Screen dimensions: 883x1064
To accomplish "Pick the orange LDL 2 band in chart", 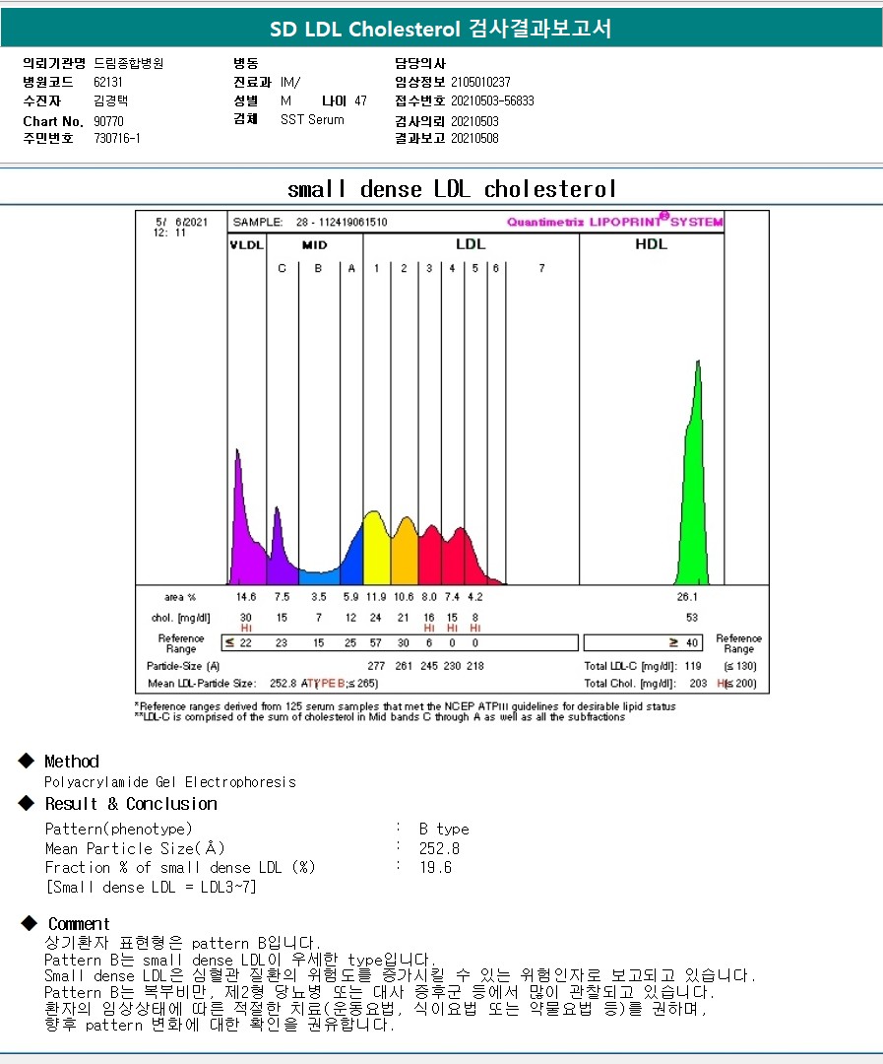I will 405,554.
